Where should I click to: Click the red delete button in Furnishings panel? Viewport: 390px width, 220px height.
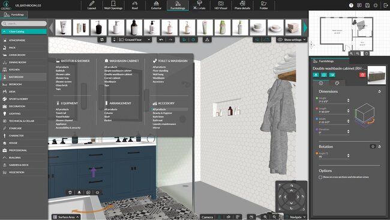coord(362,75)
